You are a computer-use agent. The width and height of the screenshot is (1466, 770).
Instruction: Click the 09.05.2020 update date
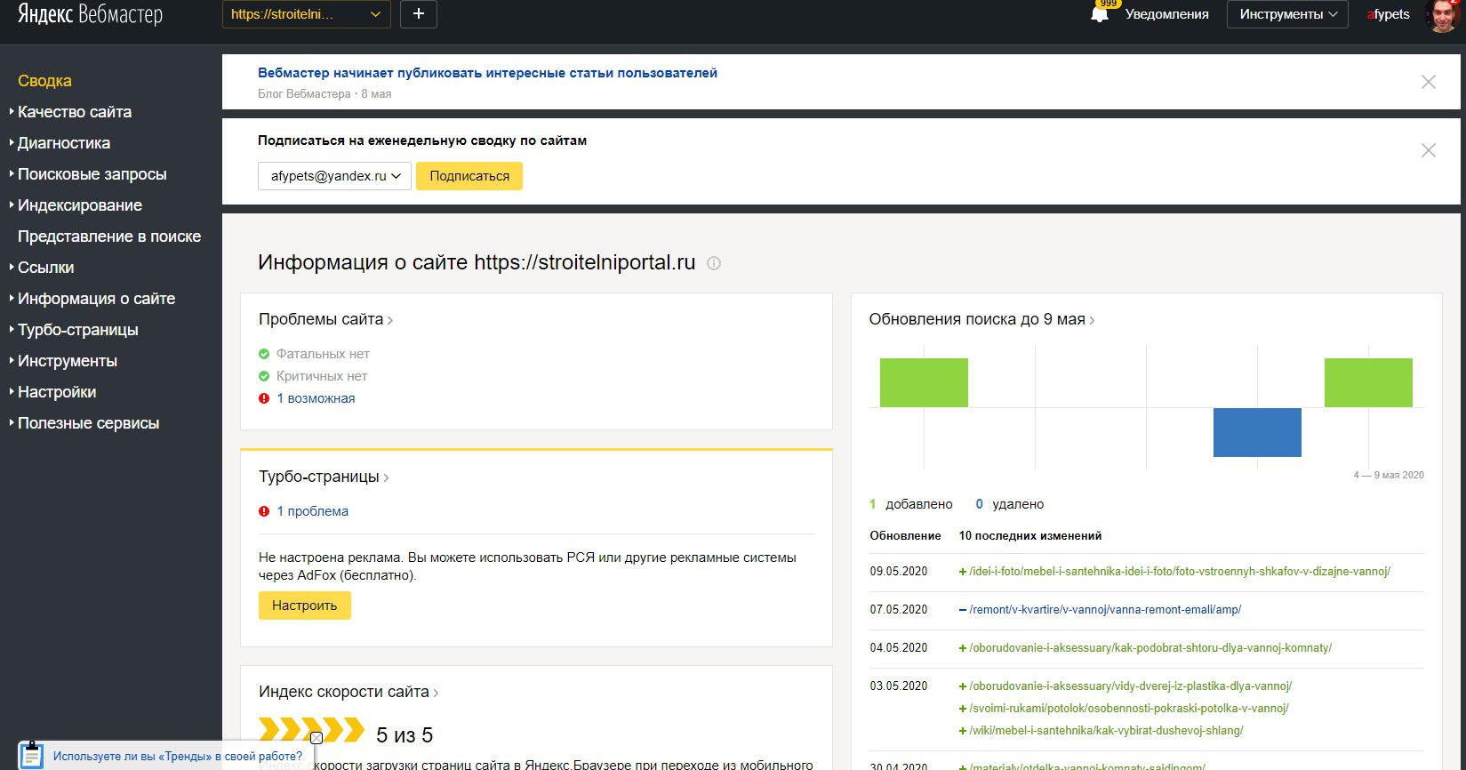(899, 572)
